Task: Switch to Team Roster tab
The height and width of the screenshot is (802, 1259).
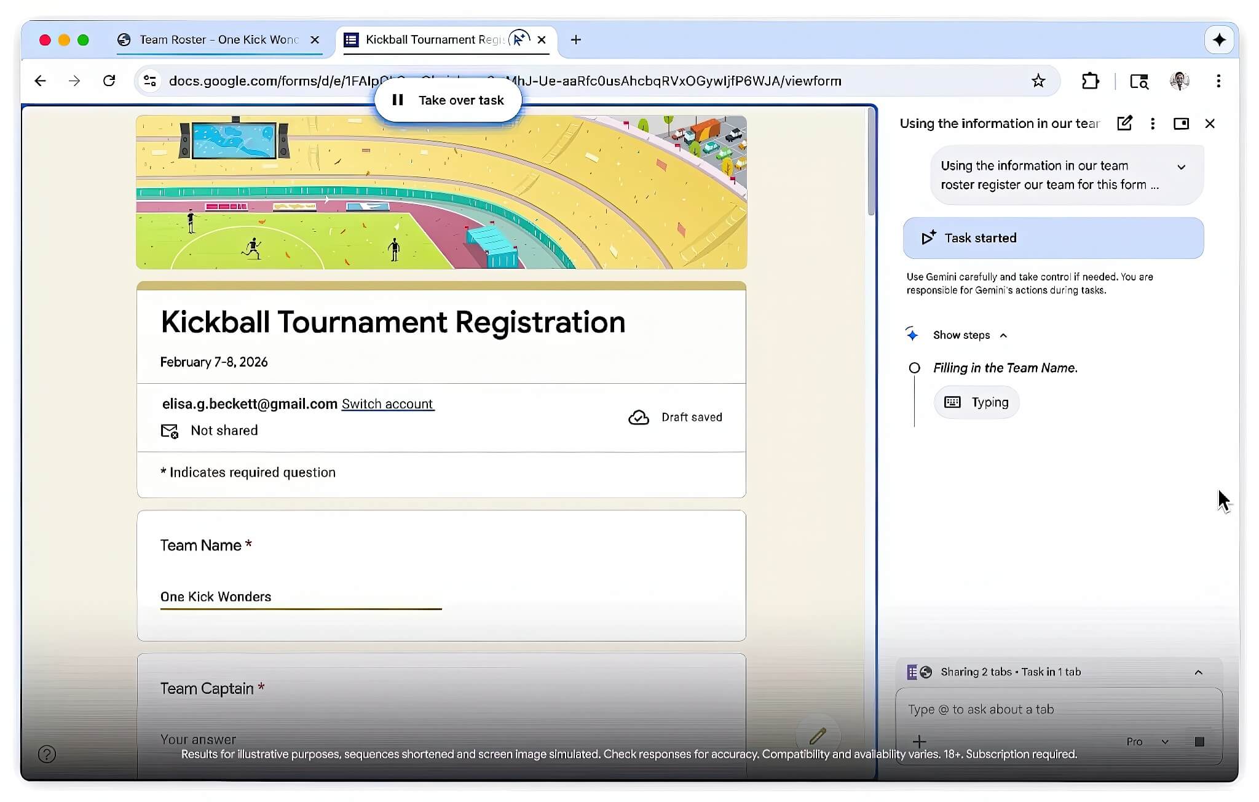Action: tap(218, 40)
